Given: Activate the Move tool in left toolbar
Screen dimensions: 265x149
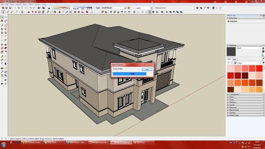Looking at the screenshot, I should (2, 44).
